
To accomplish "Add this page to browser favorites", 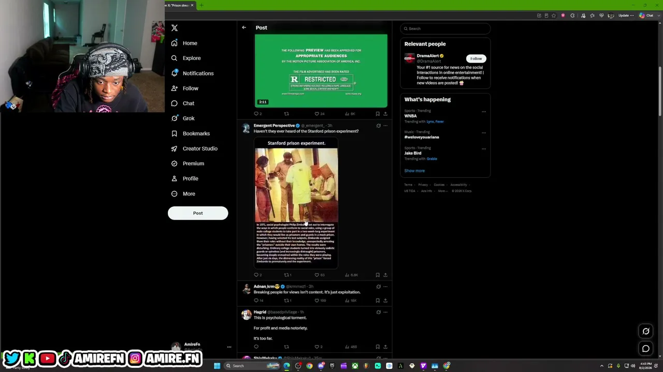I will 555,16.
